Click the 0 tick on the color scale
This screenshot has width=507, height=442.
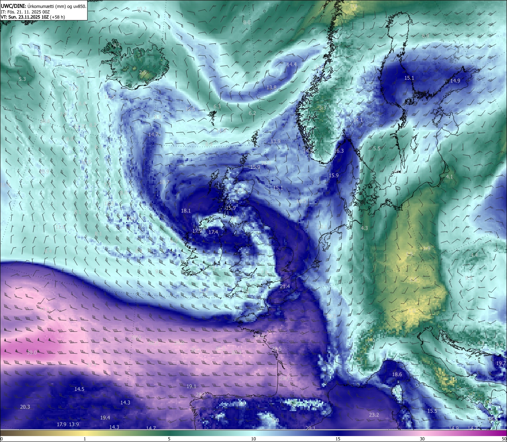click(1, 439)
